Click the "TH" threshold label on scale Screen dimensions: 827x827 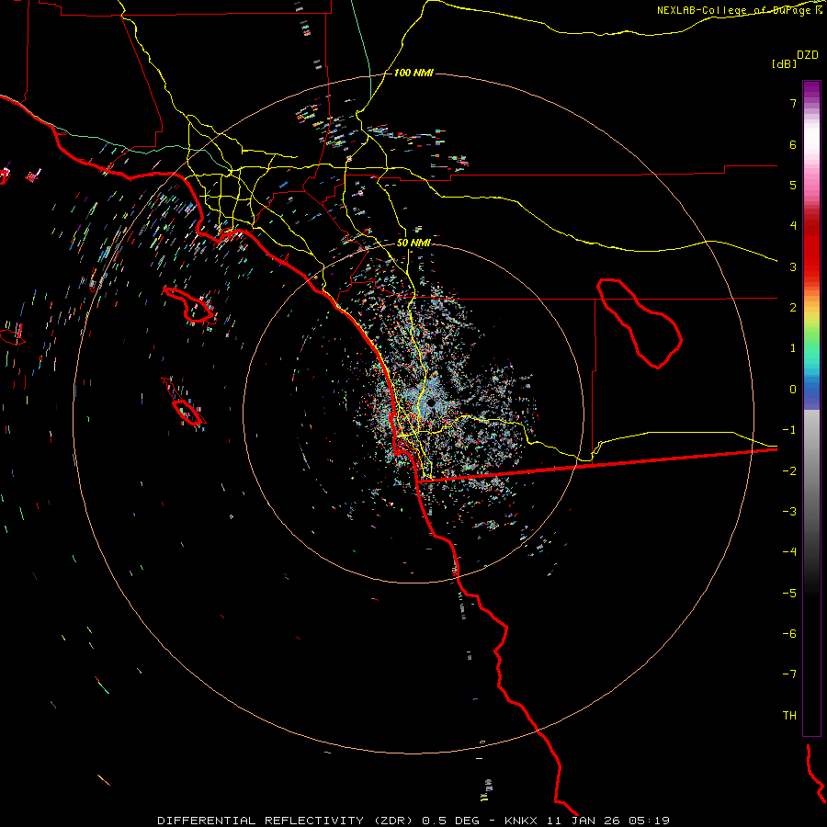[x=789, y=715]
